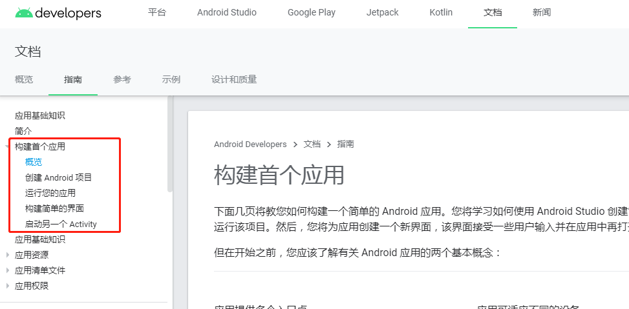Click the sidebar vertical scrollbar
The image size is (629, 309).
coord(169,144)
